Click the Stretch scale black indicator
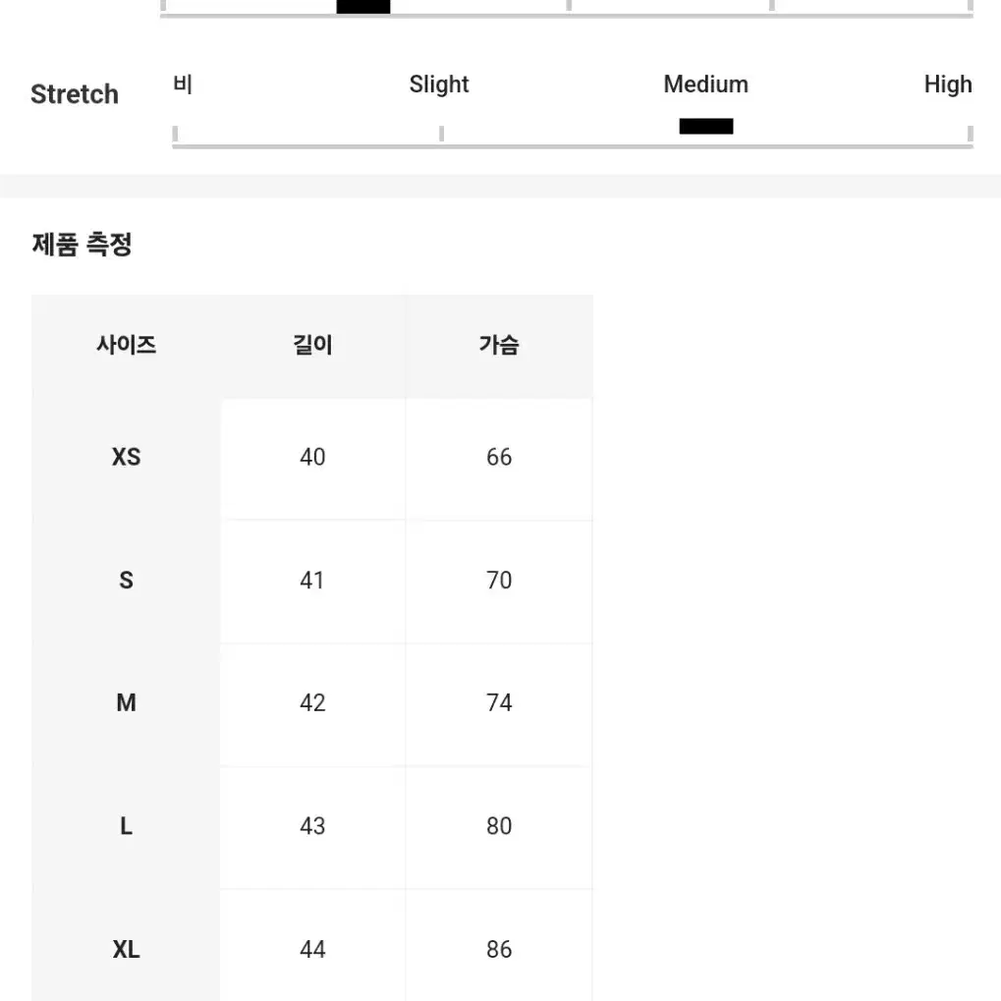The width and height of the screenshot is (1001, 1001). pos(705,127)
